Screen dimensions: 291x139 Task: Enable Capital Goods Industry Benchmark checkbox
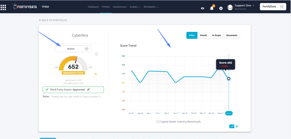point(158,122)
